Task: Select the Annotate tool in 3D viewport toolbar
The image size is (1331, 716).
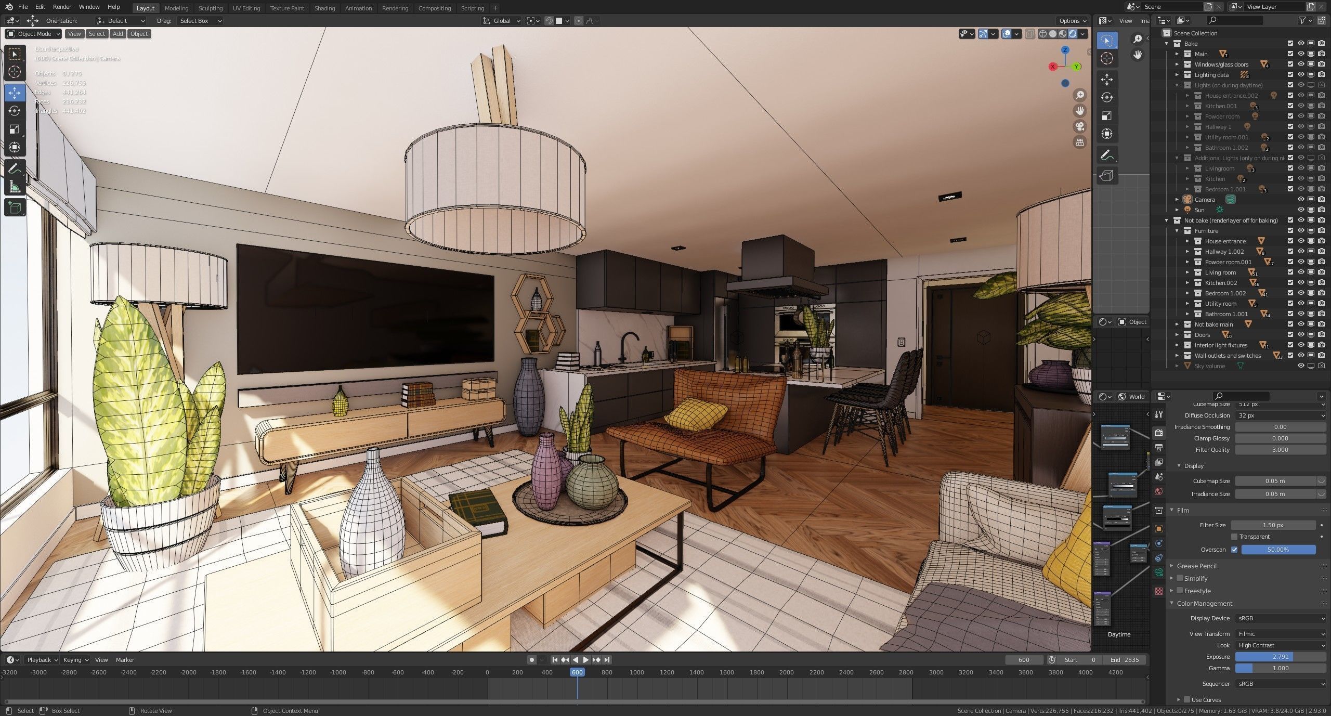Action: [15, 168]
